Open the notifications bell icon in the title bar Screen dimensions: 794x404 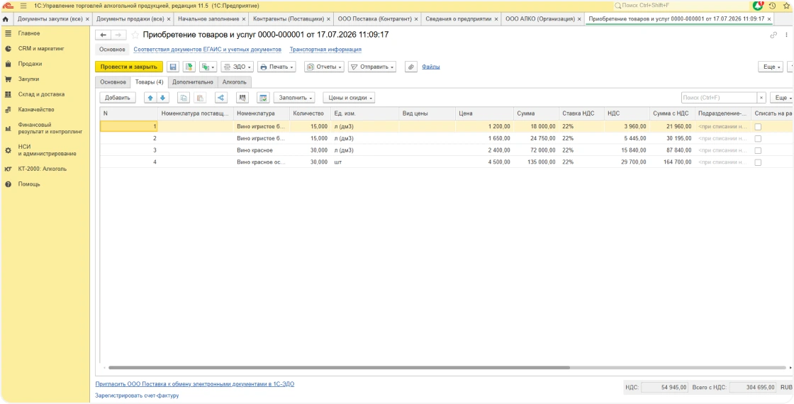coord(758,6)
